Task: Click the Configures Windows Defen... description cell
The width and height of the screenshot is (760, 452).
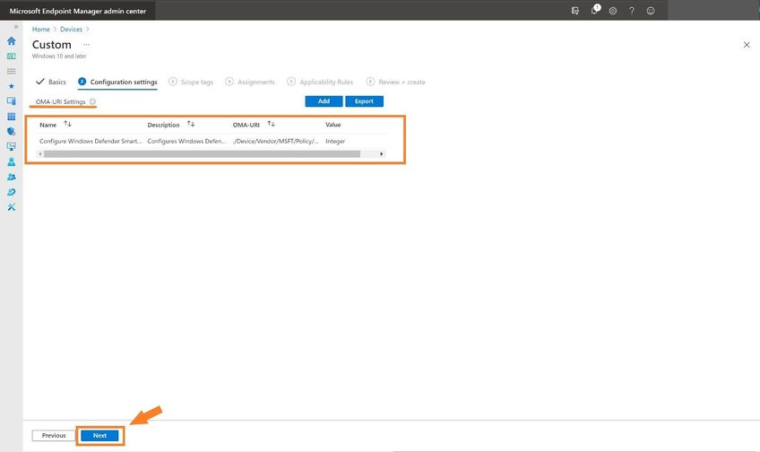Action: (x=186, y=141)
